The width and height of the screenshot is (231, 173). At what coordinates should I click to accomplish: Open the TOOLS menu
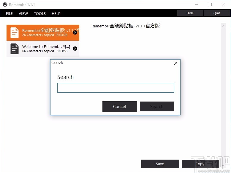pyautogui.click(x=40, y=14)
